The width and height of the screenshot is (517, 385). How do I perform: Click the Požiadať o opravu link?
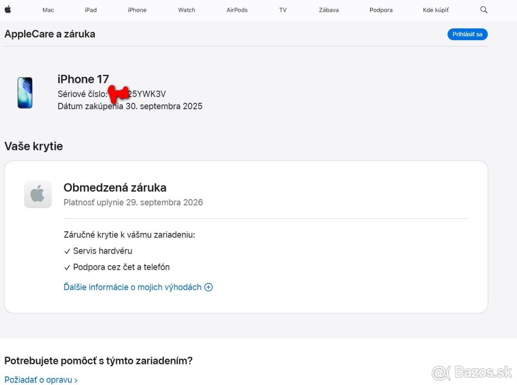[x=41, y=380]
